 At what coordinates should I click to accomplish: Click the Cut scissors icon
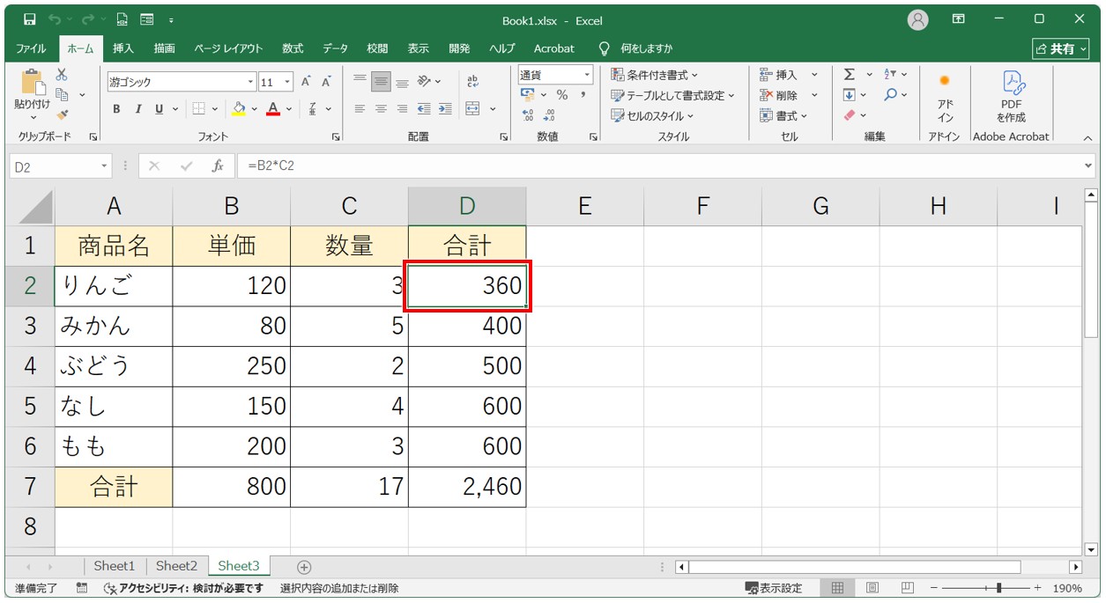(x=62, y=76)
